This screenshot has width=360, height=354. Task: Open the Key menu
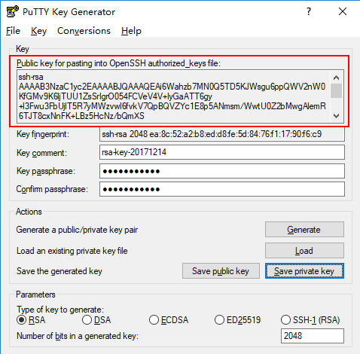pos(38,31)
